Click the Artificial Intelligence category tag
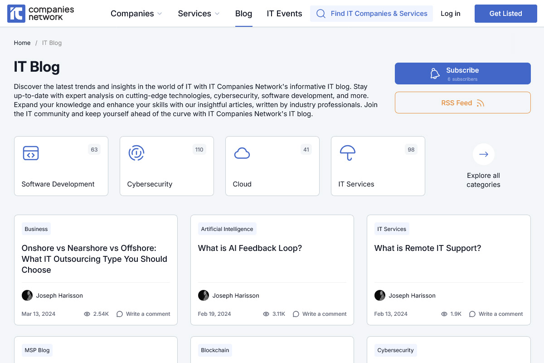 227,229
